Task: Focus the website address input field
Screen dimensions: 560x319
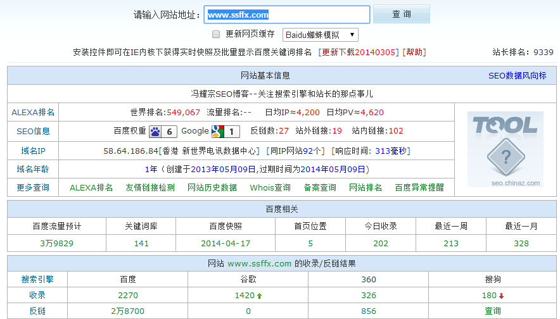Action: [287, 15]
